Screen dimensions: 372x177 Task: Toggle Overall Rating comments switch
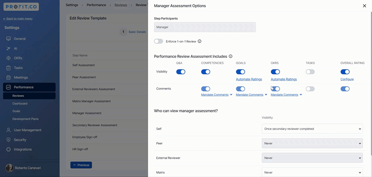tap(345, 89)
